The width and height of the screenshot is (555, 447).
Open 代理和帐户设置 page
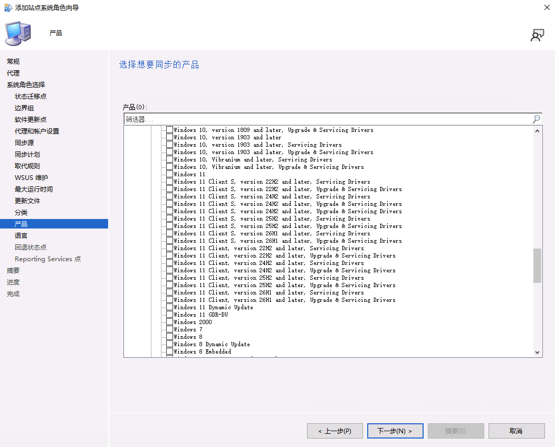click(37, 131)
